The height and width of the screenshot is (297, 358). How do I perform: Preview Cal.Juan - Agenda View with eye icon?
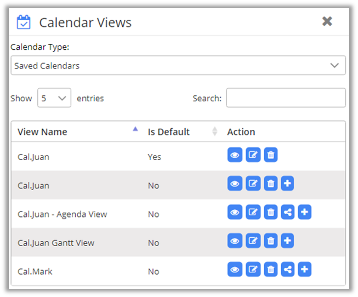[235, 212]
